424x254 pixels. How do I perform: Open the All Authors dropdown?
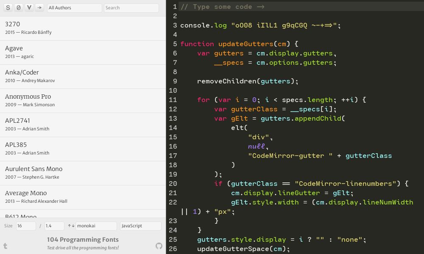tap(74, 7)
